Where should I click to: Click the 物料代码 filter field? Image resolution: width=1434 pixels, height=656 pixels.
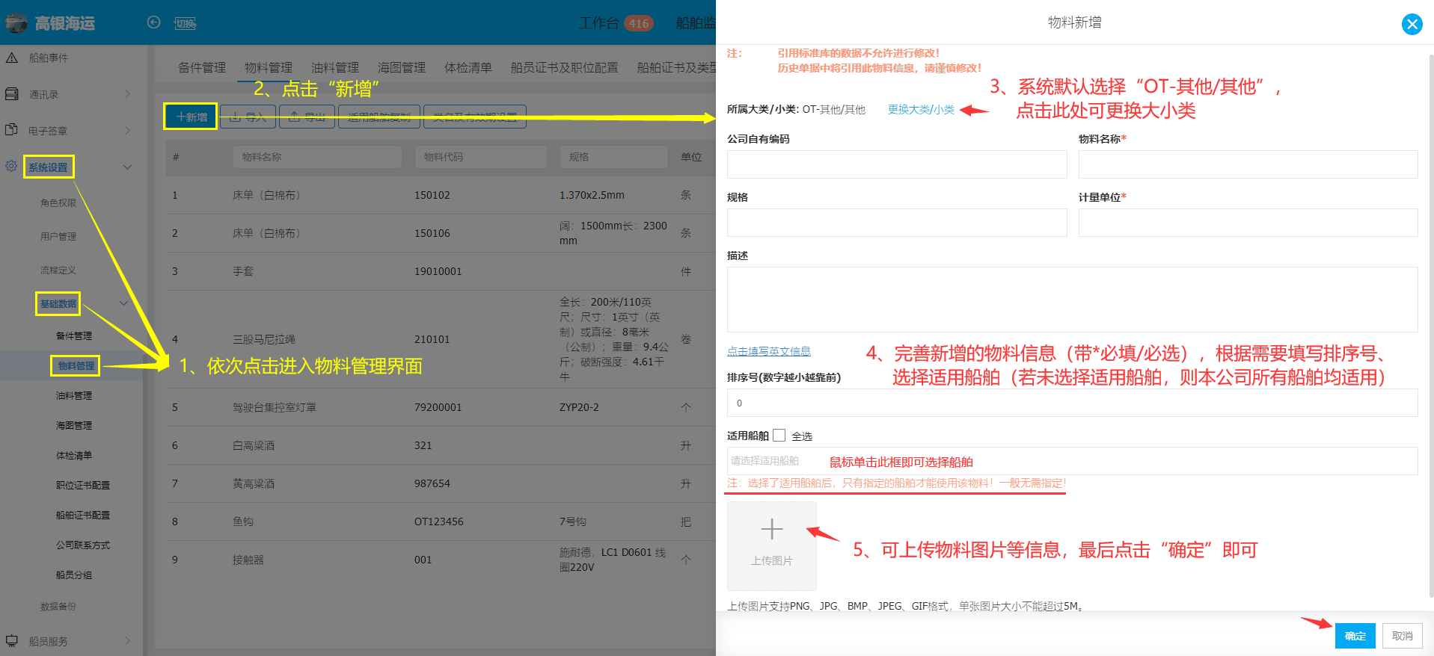(x=480, y=157)
